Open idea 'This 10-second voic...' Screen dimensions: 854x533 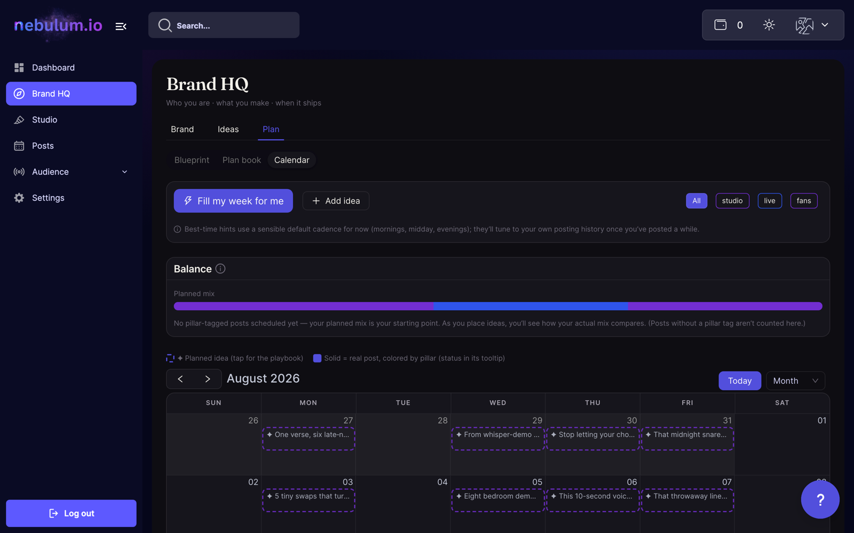point(592,500)
